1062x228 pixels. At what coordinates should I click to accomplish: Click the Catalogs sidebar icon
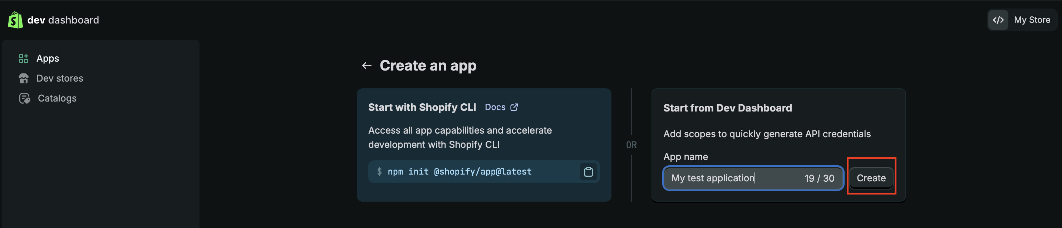[24, 99]
